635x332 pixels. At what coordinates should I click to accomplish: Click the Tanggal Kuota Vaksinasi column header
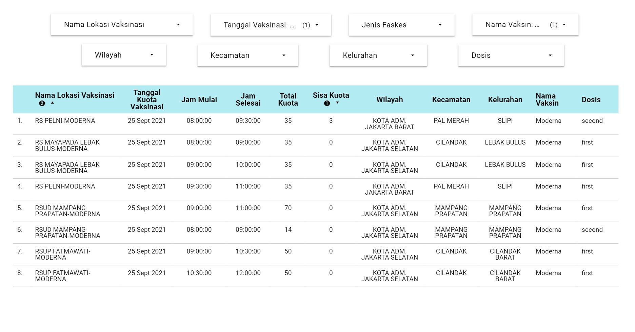coord(147,99)
